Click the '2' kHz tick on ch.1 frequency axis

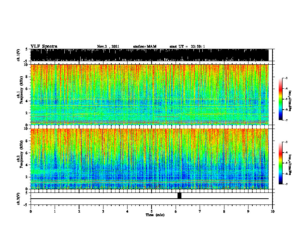click(x=27, y=113)
